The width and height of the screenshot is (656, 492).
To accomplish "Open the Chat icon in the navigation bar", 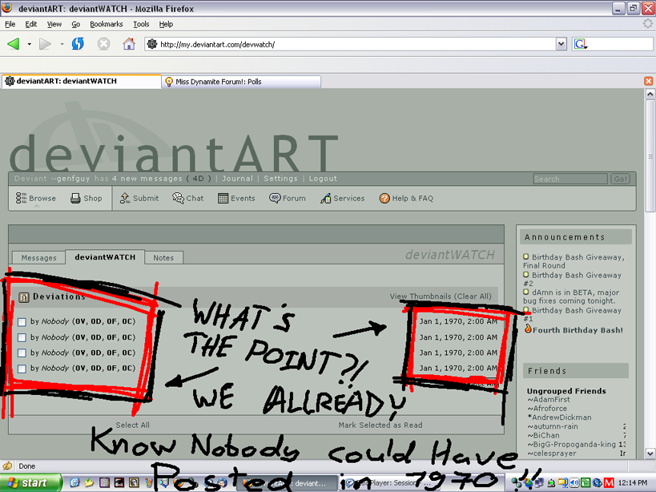I will [x=178, y=198].
